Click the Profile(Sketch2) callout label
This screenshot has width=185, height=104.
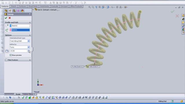pos(77,67)
